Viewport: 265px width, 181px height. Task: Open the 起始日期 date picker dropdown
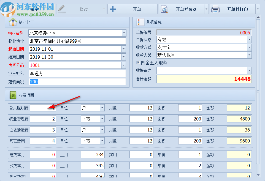point(124,49)
